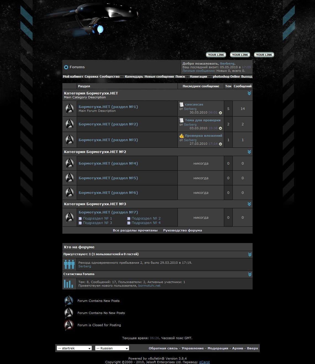
Task: Open Мой кабинет in the navbar
Action: pyautogui.click(x=73, y=77)
